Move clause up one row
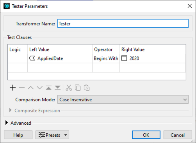 pyautogui.click(x=30, y=88)
